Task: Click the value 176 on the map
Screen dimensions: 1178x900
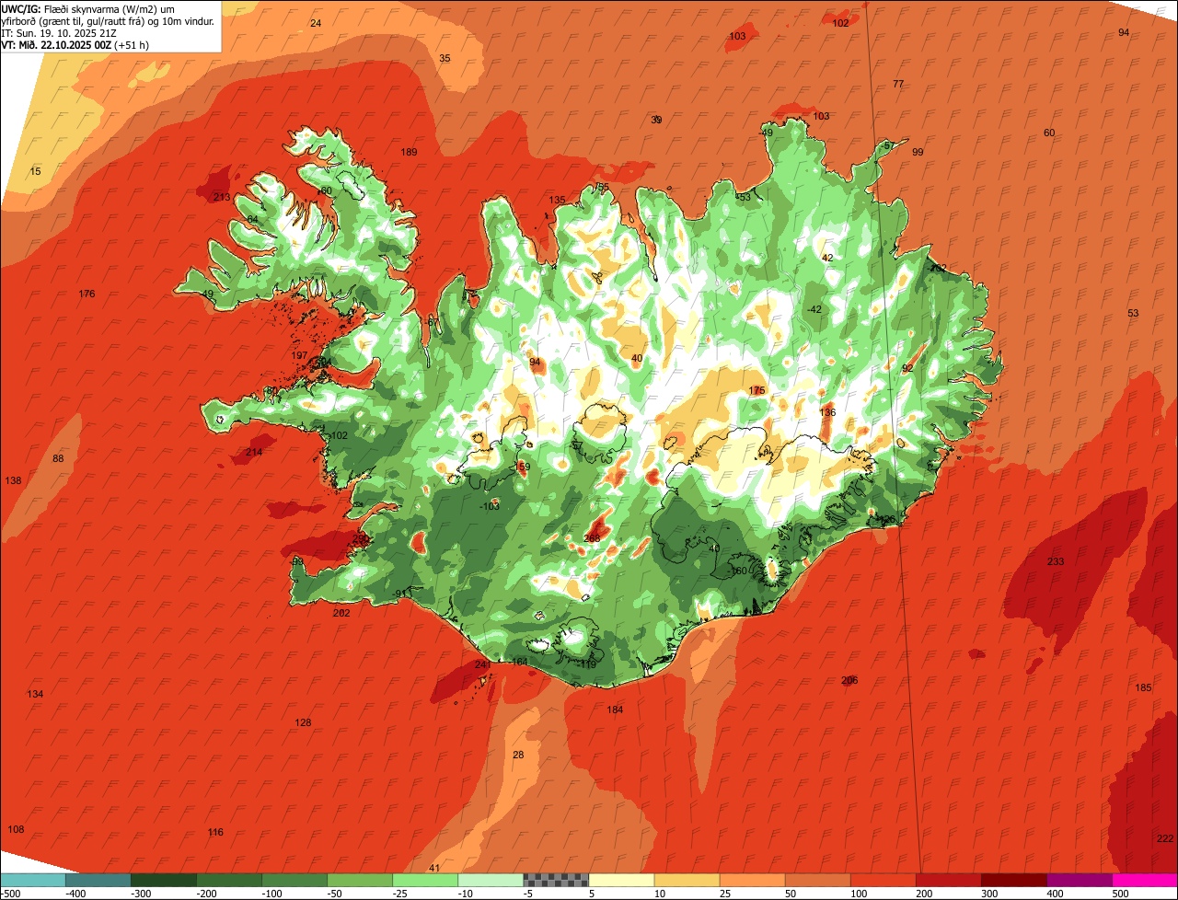Action: pyautogui.click(x=87, y=294)
